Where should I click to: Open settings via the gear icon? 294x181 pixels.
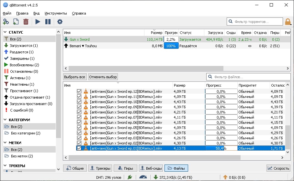[60, 22]
